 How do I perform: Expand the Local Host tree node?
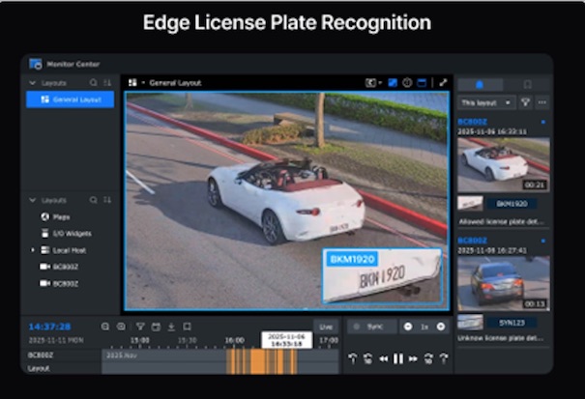tap(32, 249)
